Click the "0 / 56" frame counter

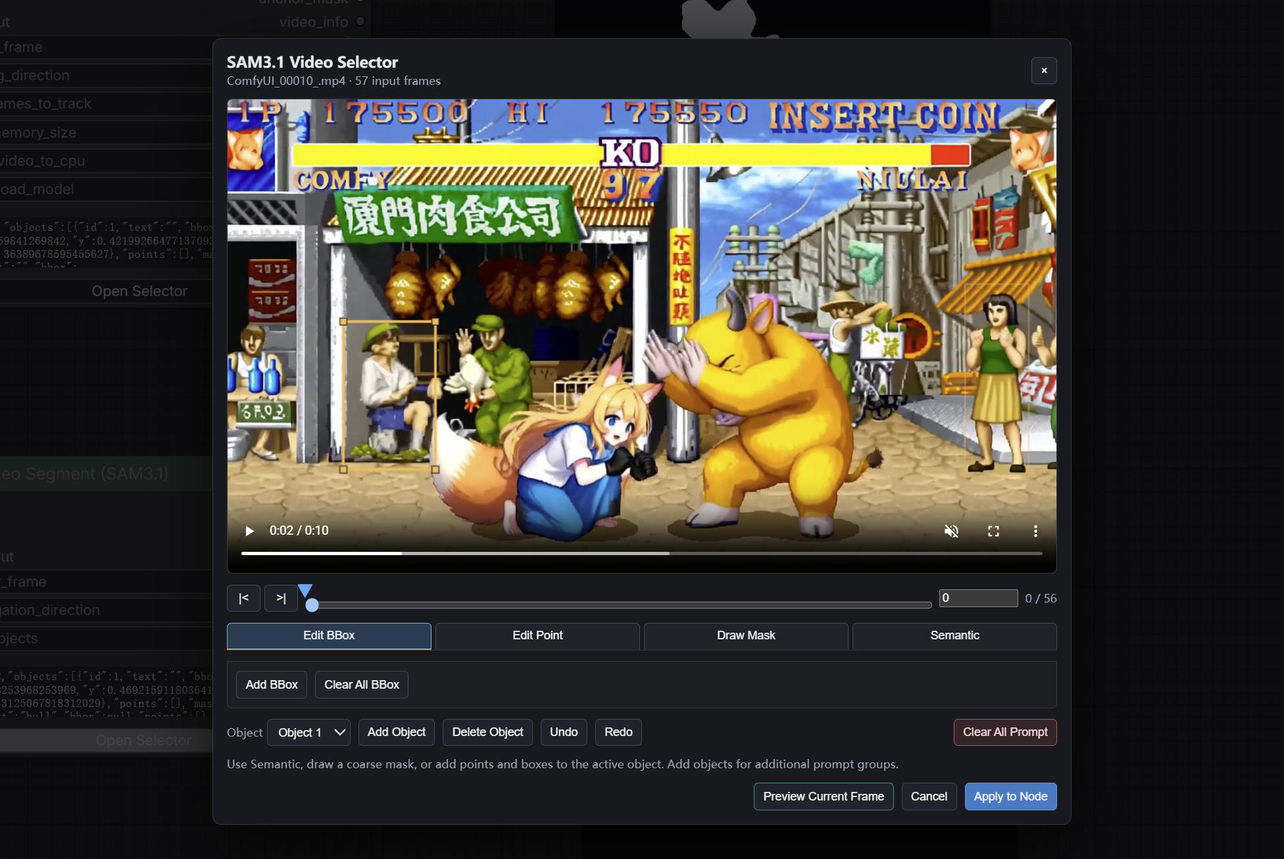[1041, 599]
